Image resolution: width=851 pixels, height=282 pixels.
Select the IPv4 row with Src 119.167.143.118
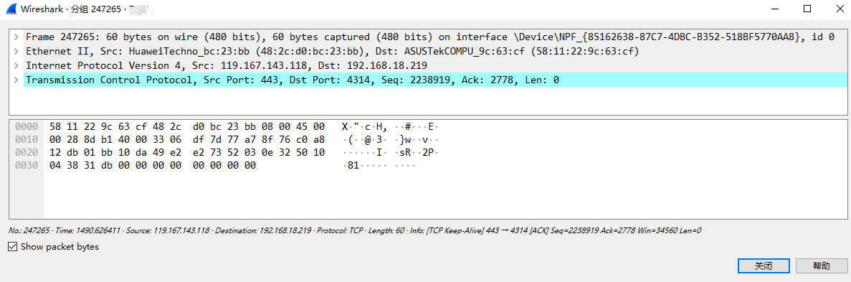[227, 66]
